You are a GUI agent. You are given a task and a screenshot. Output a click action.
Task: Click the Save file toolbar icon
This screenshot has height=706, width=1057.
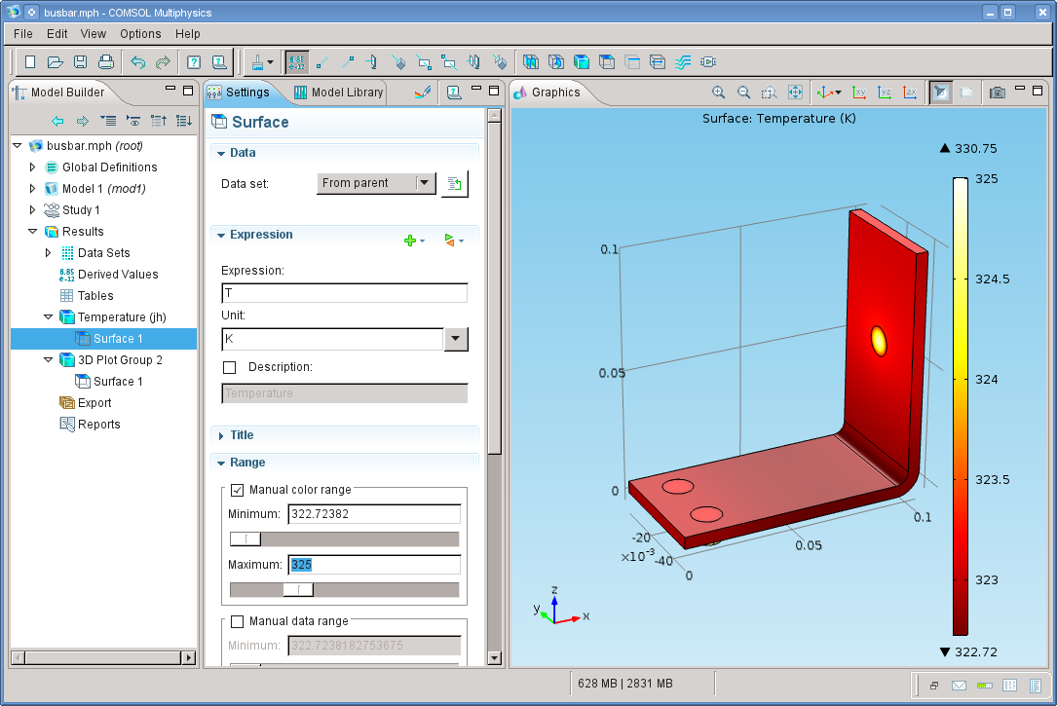(x=81, y=62)
